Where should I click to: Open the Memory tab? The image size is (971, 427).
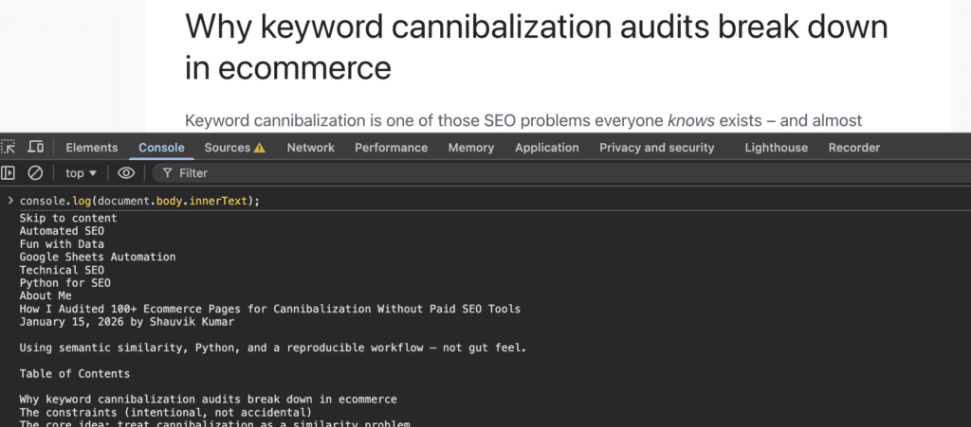(x=471, y=148)
